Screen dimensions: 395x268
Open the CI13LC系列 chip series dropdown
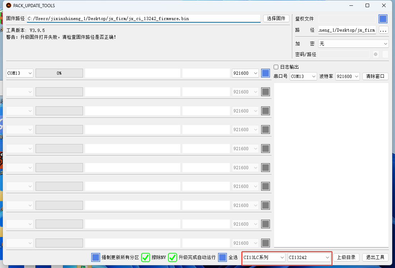coord(264,257)
